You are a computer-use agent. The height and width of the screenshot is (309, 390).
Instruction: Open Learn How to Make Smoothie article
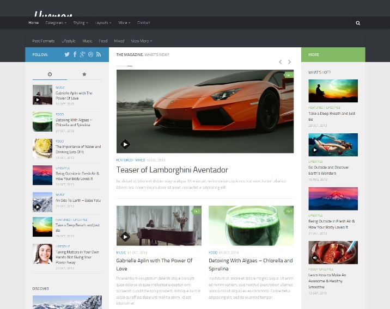(327, 281)
